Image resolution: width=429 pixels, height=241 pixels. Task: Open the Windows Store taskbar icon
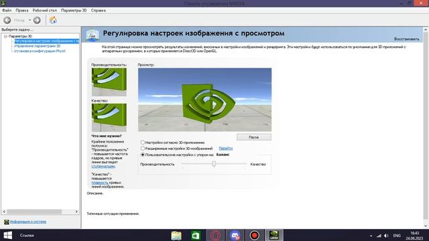(x=196, y=235)
